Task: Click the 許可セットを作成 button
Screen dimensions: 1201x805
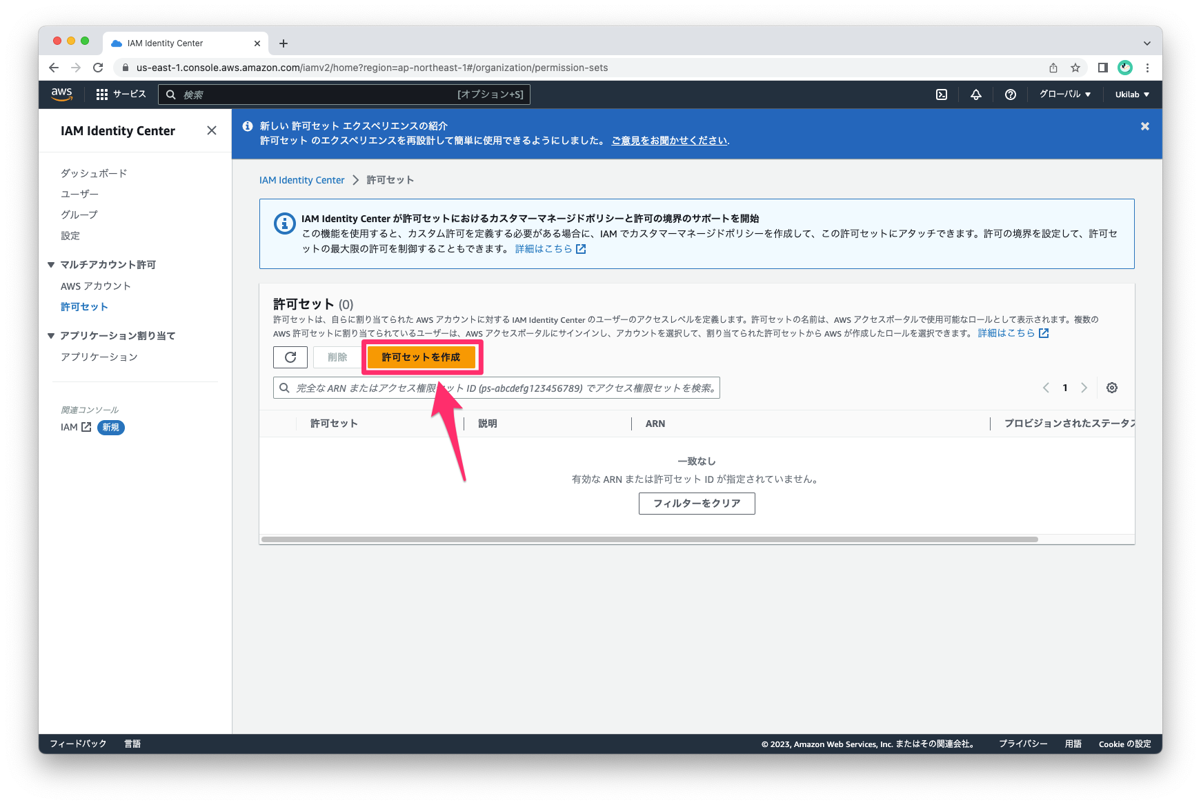Action: [421, 357]
